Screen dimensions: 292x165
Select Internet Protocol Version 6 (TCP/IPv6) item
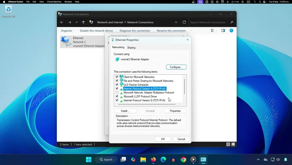coord(144,100)
